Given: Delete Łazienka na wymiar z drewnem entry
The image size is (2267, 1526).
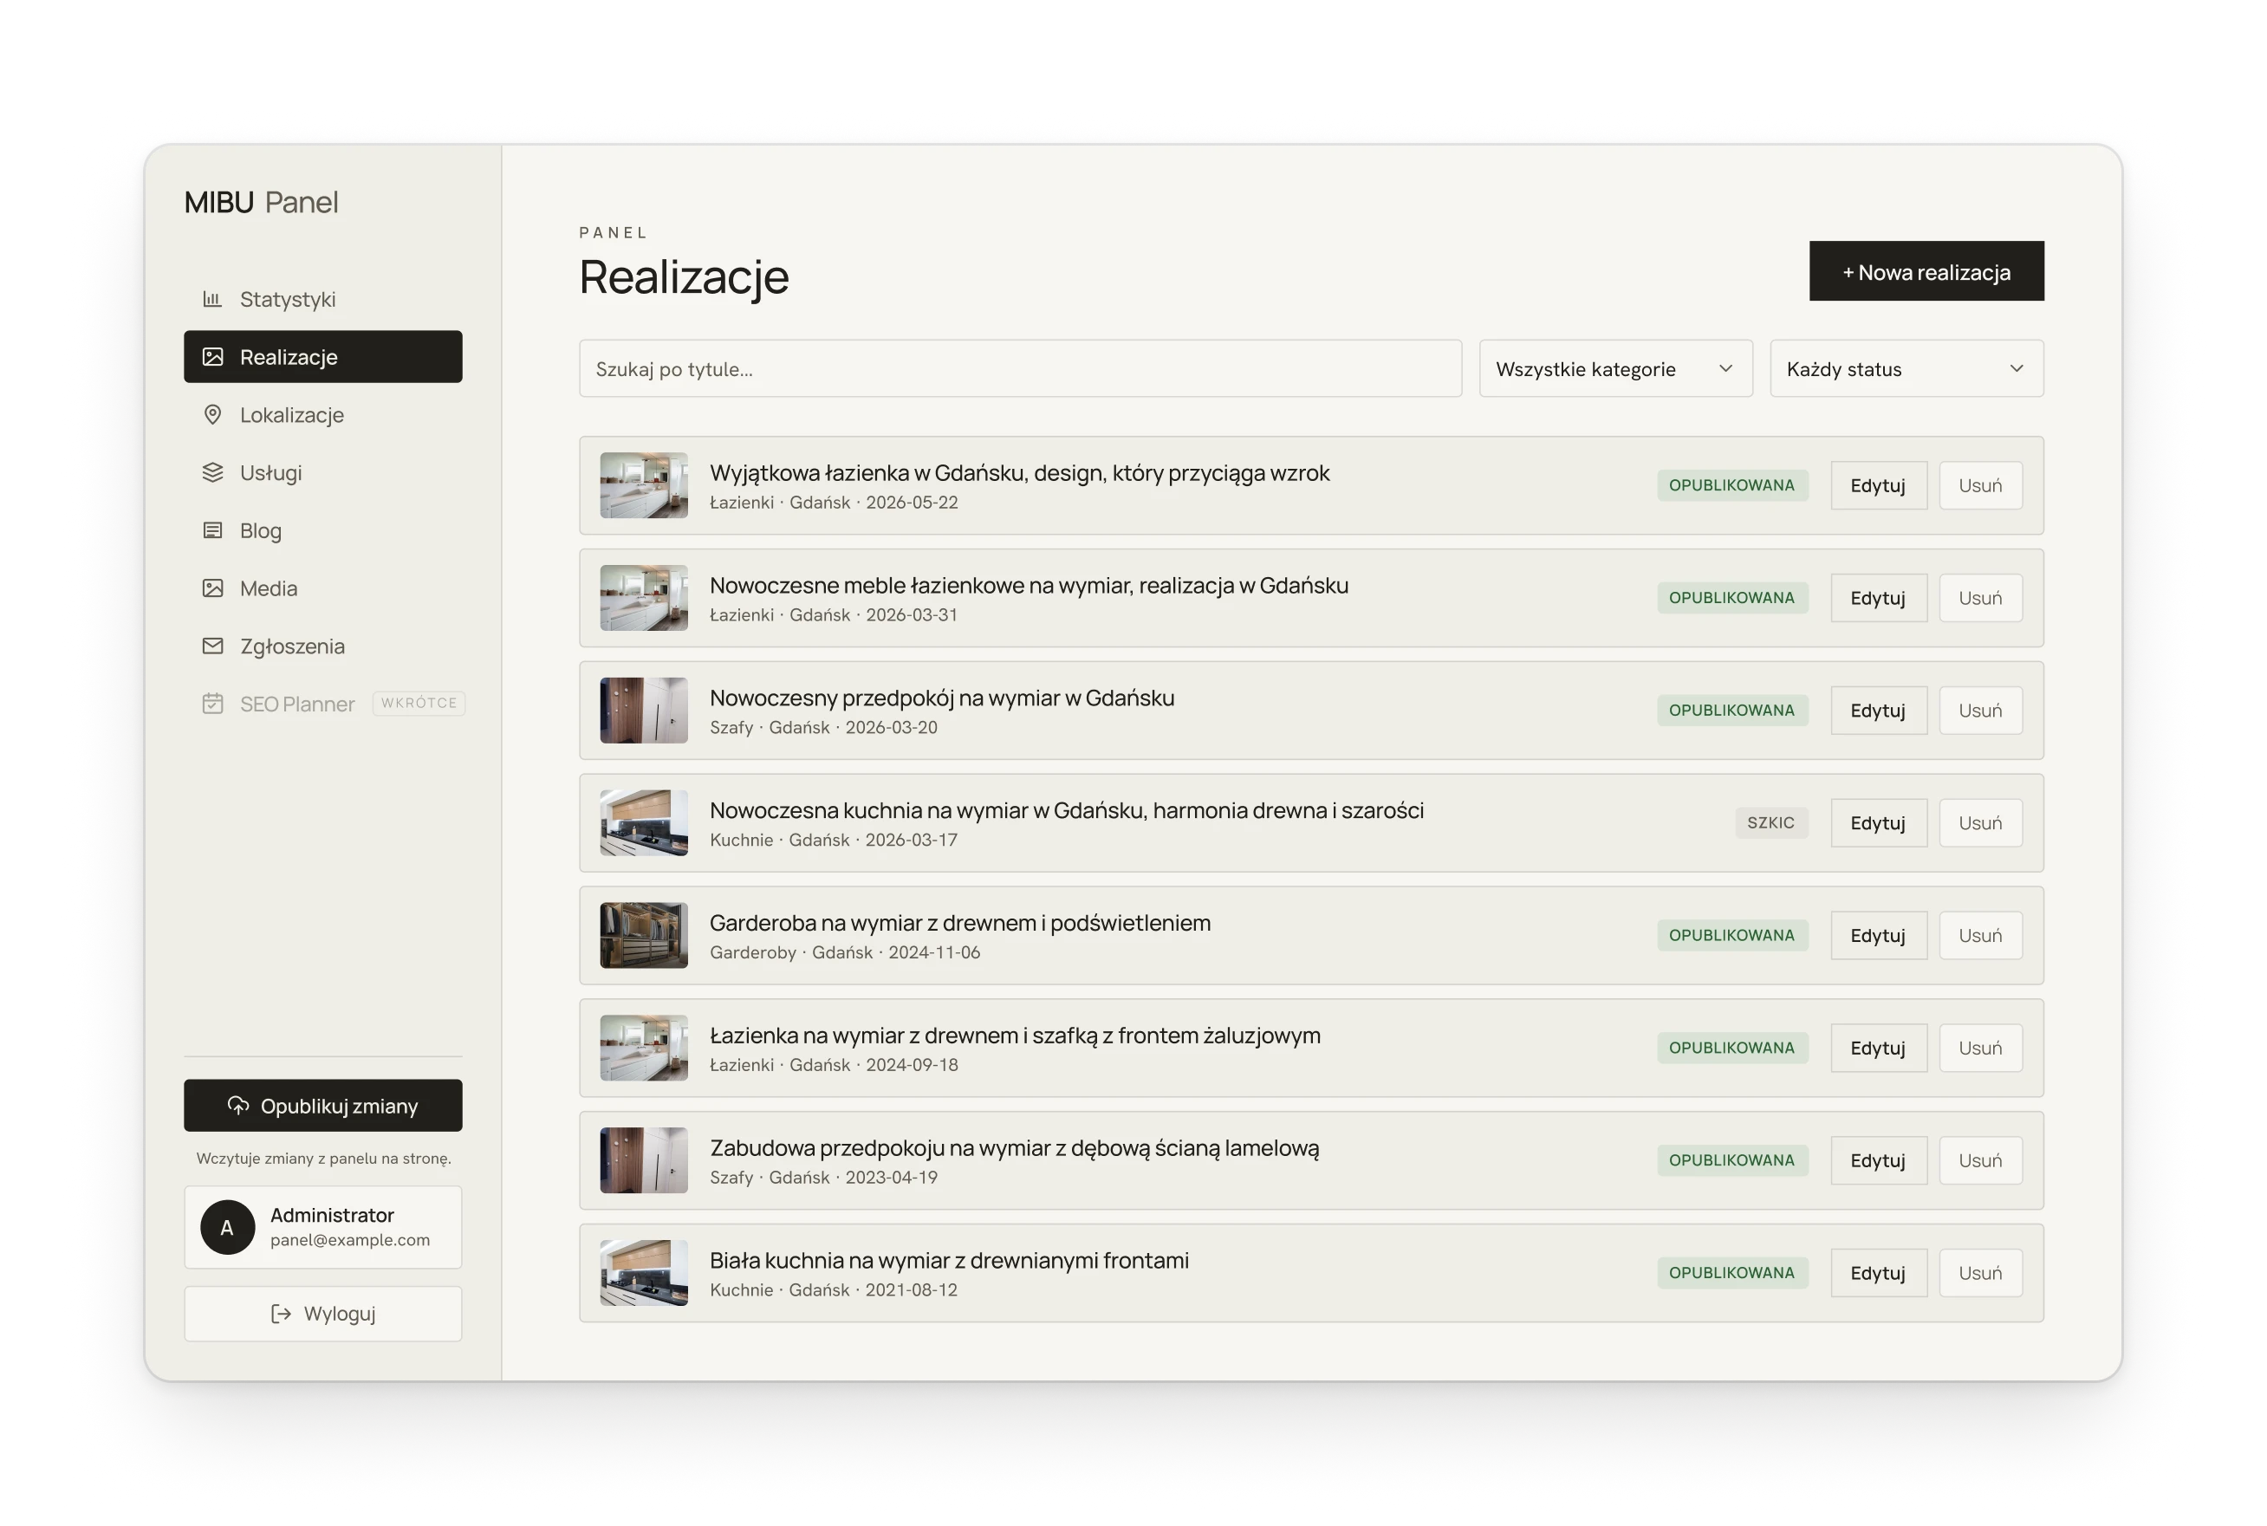Looking at the screenshot, I should pyautogui.click(x=1980, y=1047).
